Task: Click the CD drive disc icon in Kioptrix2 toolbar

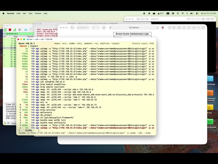Action: tap(203, 19)
